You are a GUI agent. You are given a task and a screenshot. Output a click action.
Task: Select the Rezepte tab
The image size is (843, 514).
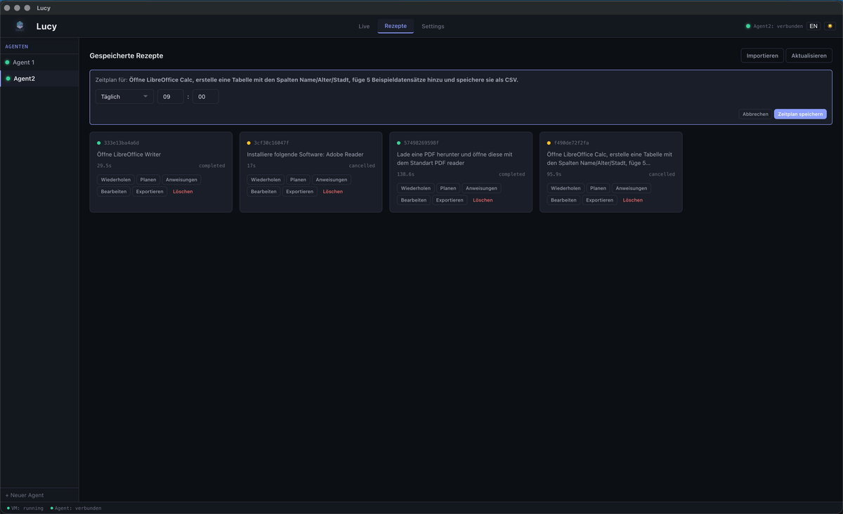(396, 26)
